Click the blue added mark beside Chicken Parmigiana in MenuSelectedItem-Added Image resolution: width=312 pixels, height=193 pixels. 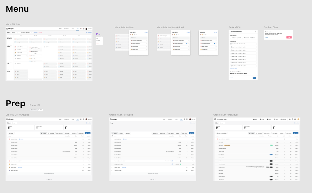(x=187, y=44)
